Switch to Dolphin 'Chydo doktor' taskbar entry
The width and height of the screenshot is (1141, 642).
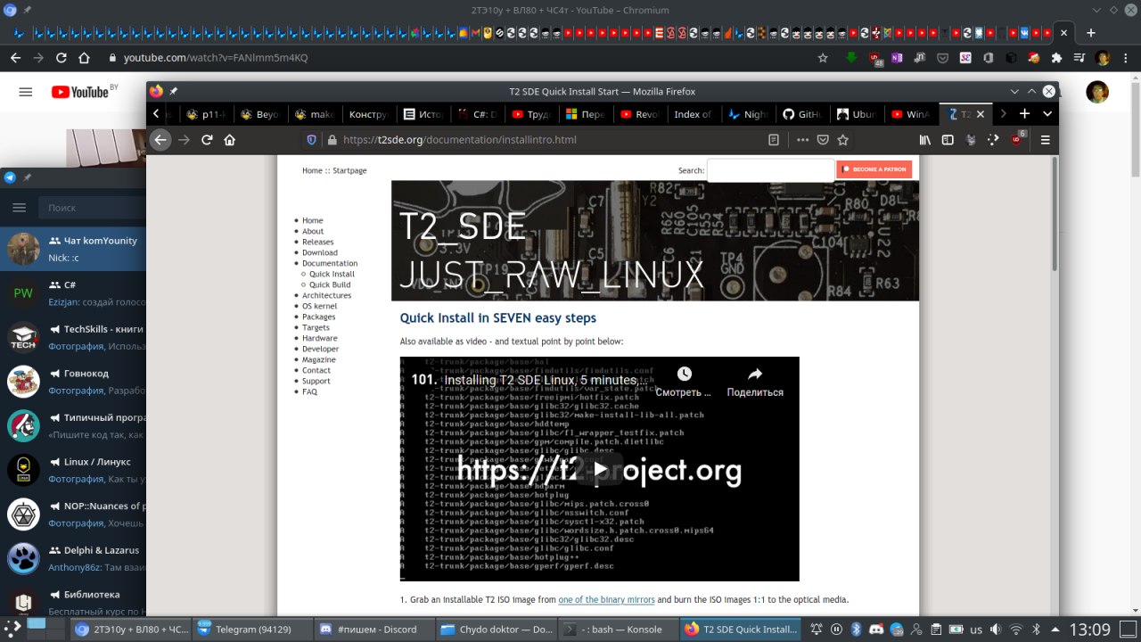(x=496, y=629)
